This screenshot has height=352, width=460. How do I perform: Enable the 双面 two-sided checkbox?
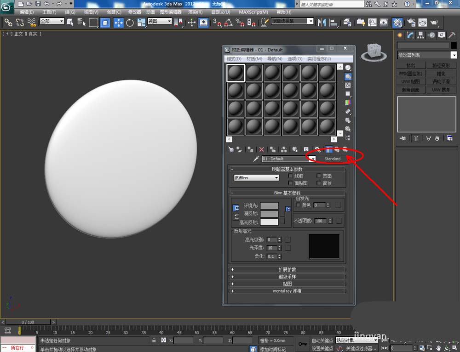click(x=319, y=176)
